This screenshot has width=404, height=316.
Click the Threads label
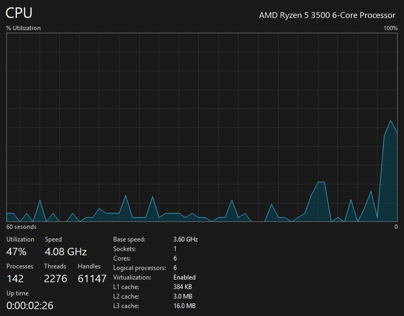click(x=55, y=266)
